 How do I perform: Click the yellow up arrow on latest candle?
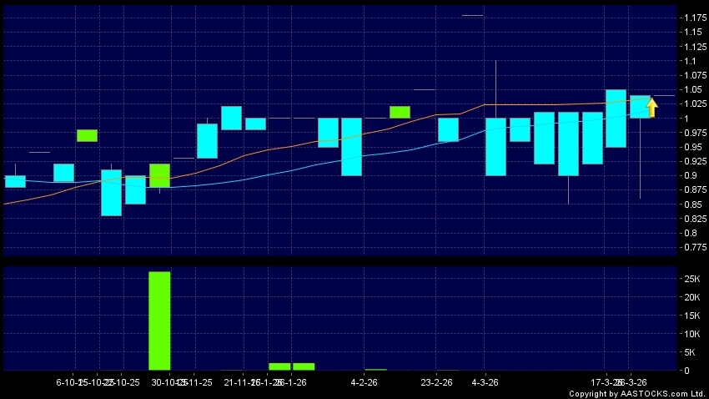point(651,106)
